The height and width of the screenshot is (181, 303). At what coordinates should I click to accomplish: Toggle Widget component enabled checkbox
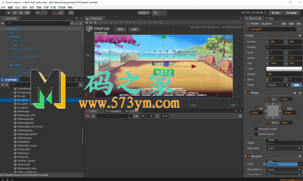pos(249,93)
